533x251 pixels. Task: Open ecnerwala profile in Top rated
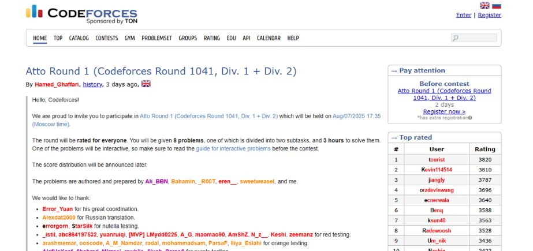(x=437, y=200)
